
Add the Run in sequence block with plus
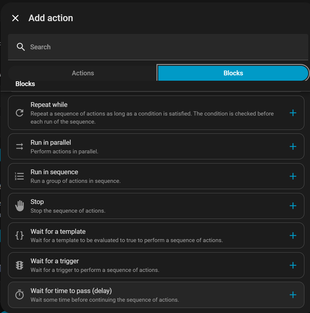coord(293,176)
